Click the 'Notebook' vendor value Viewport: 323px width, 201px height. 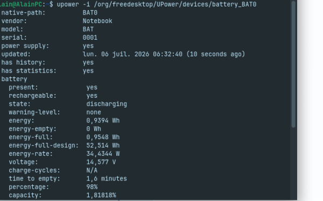97,21
